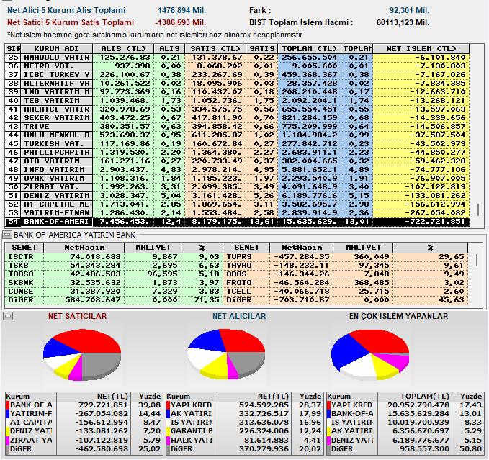Sort by SATIS (TL) column header
Viewport: 489px width, 460px height.
(x=215, y=49)
